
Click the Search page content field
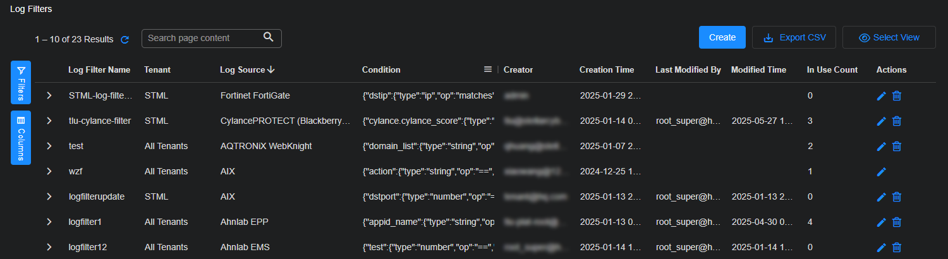coord(202,38)
